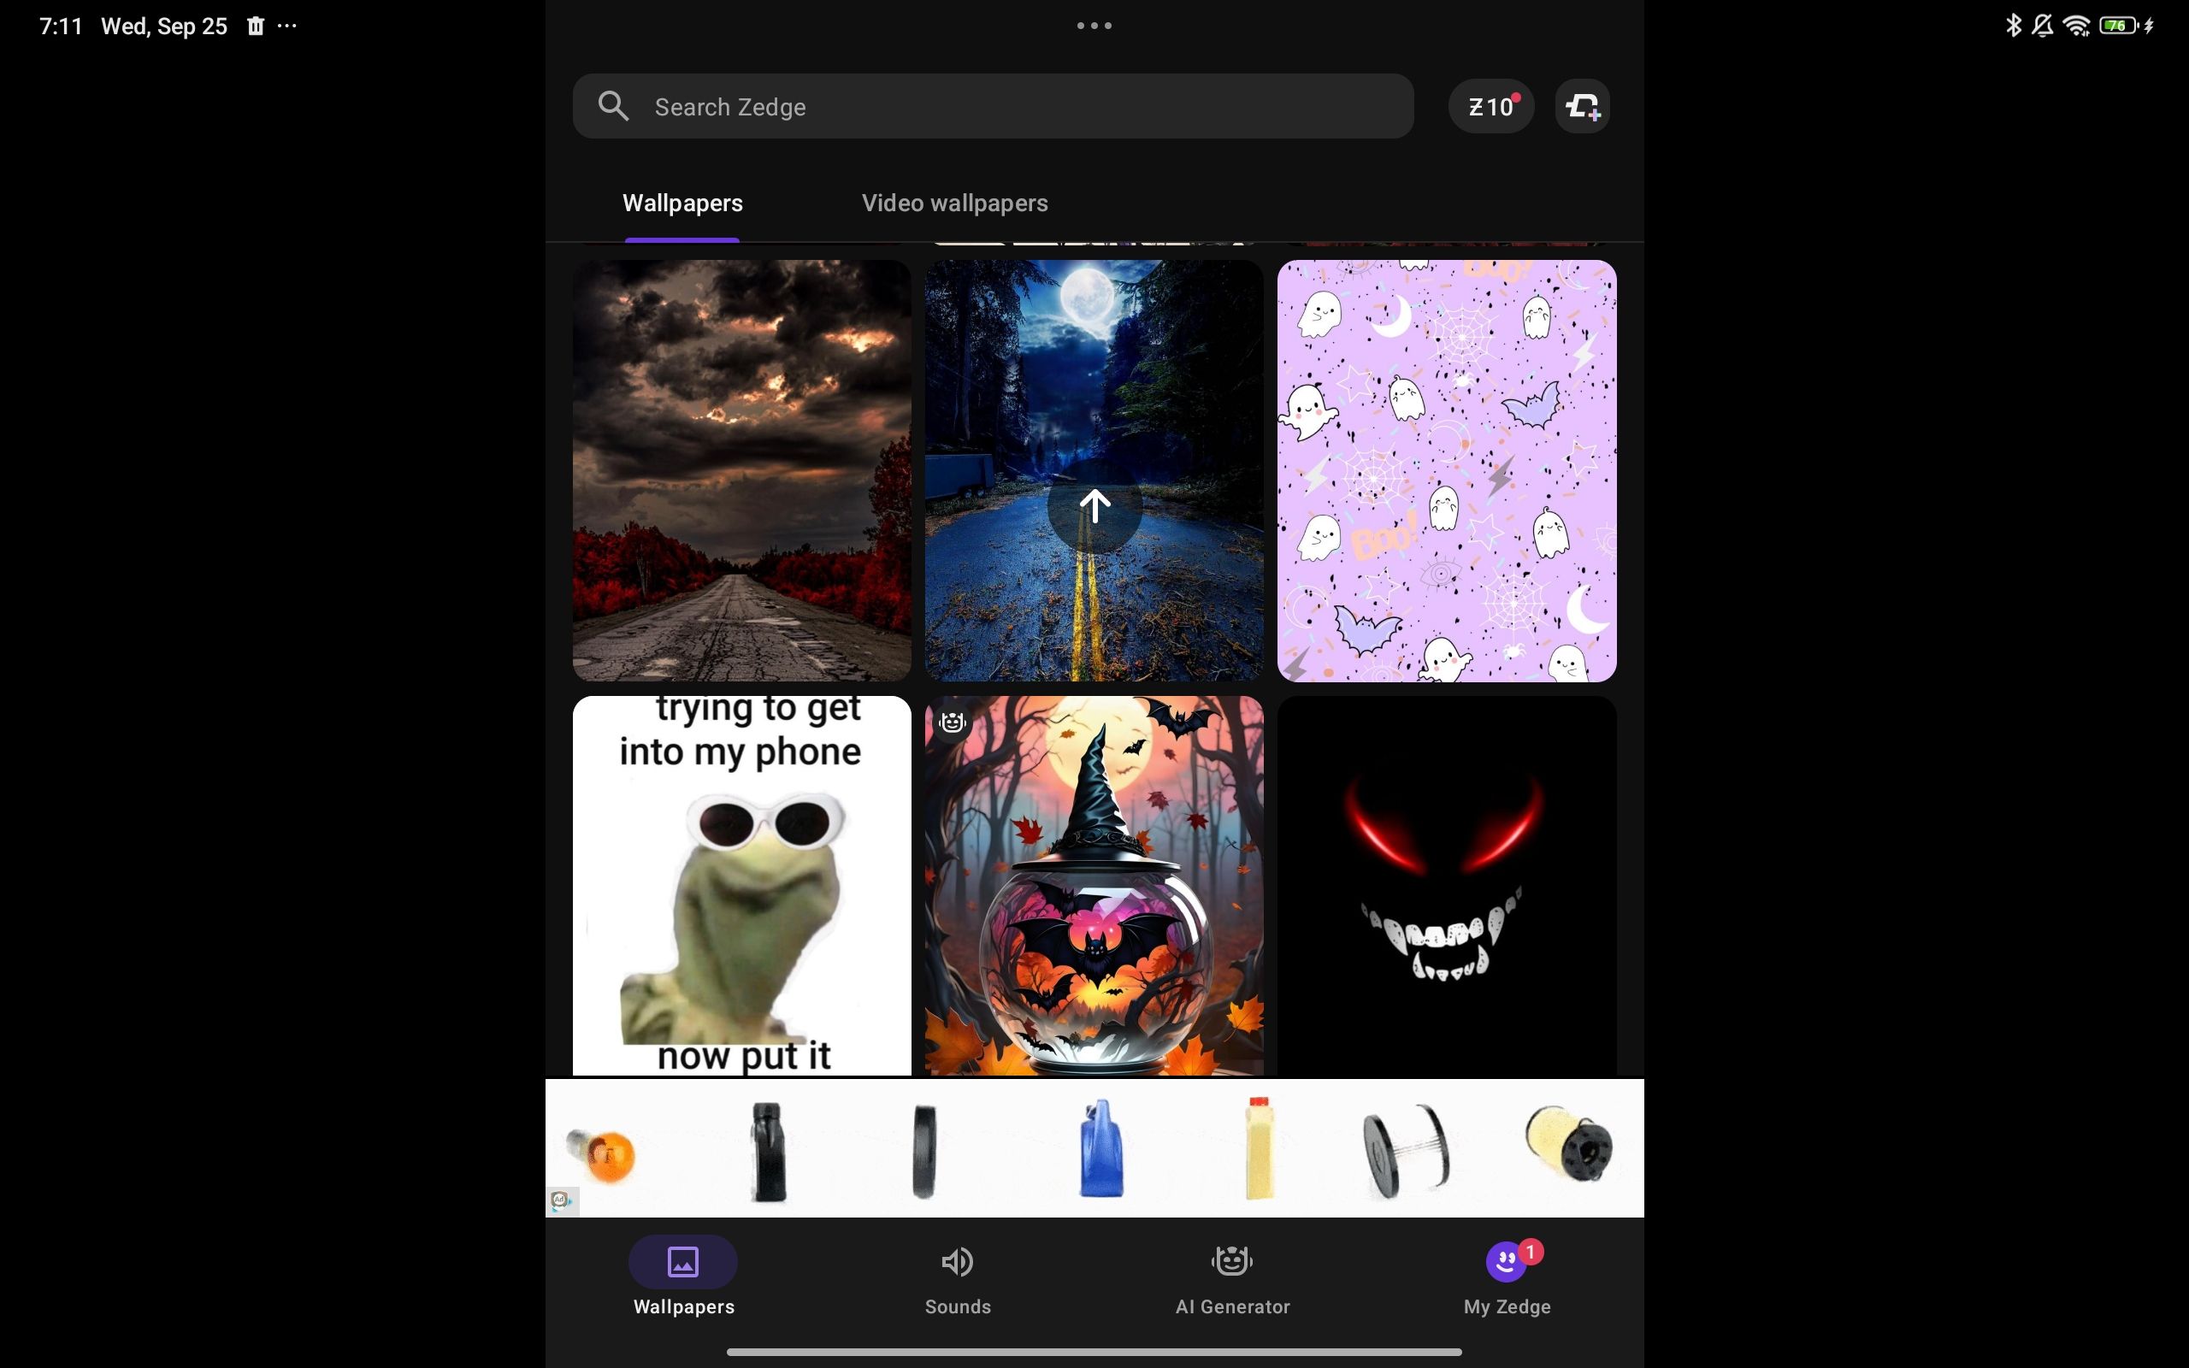Navigate to Sounds section
The width and height of the screenshot is (2189, 1368).
pyautogui.click(x=957, y=1280)
